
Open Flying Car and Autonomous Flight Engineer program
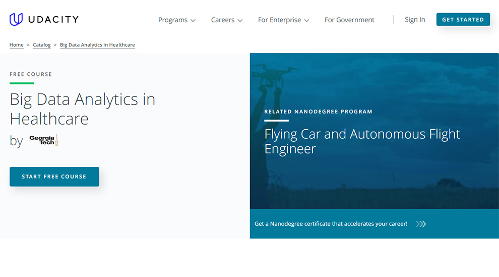click(362, 141)
